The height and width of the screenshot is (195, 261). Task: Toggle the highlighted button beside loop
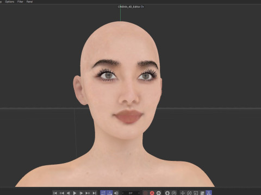click(109, 193)
